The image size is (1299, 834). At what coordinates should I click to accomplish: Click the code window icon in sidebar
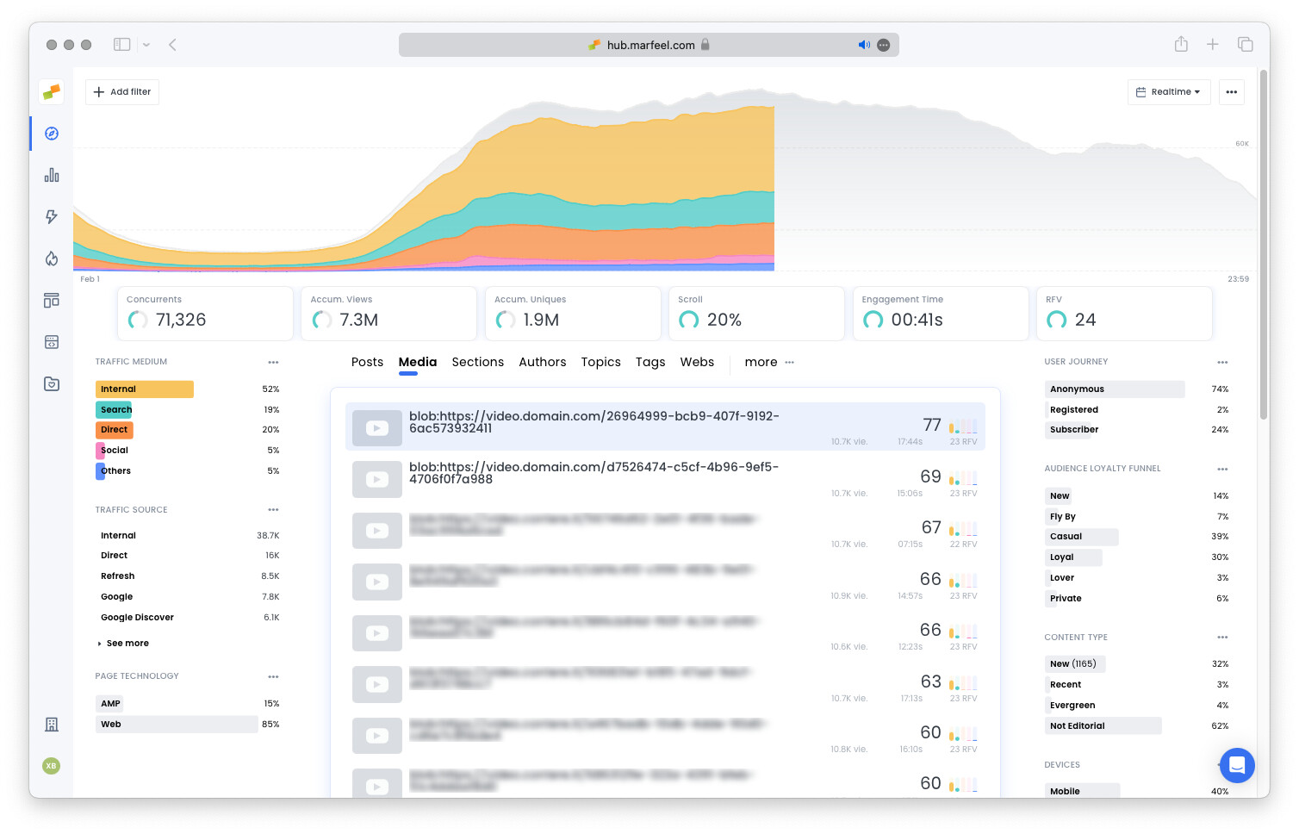coord(52,342)
